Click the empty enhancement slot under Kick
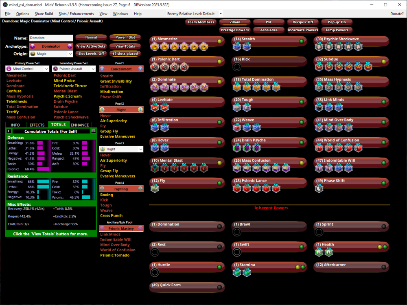 click(x=237, y=67)
